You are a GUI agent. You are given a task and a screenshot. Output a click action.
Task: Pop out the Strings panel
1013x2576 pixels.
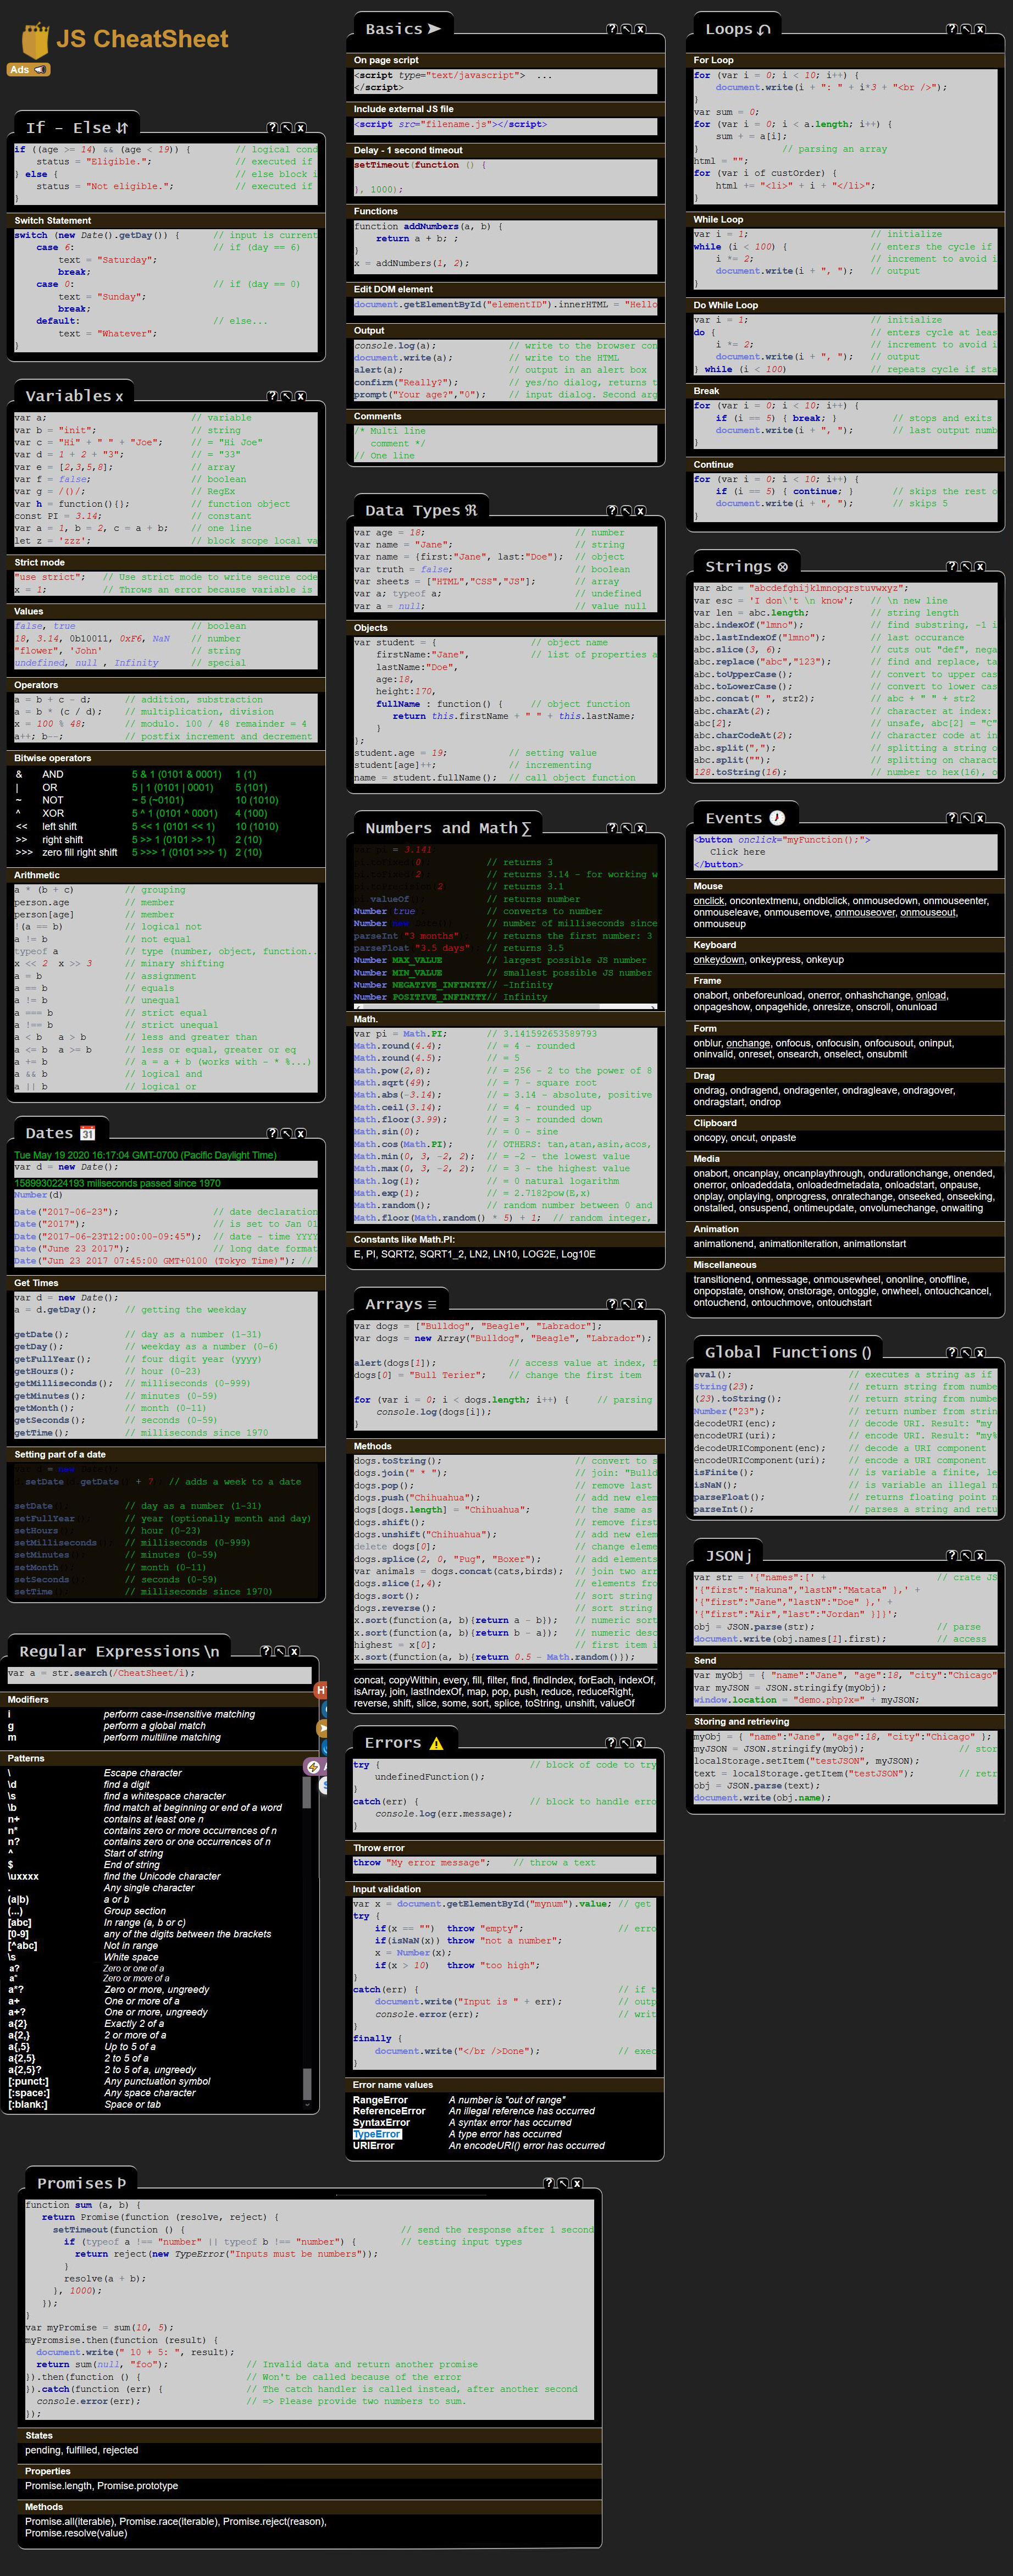click(x=966, y=567)
